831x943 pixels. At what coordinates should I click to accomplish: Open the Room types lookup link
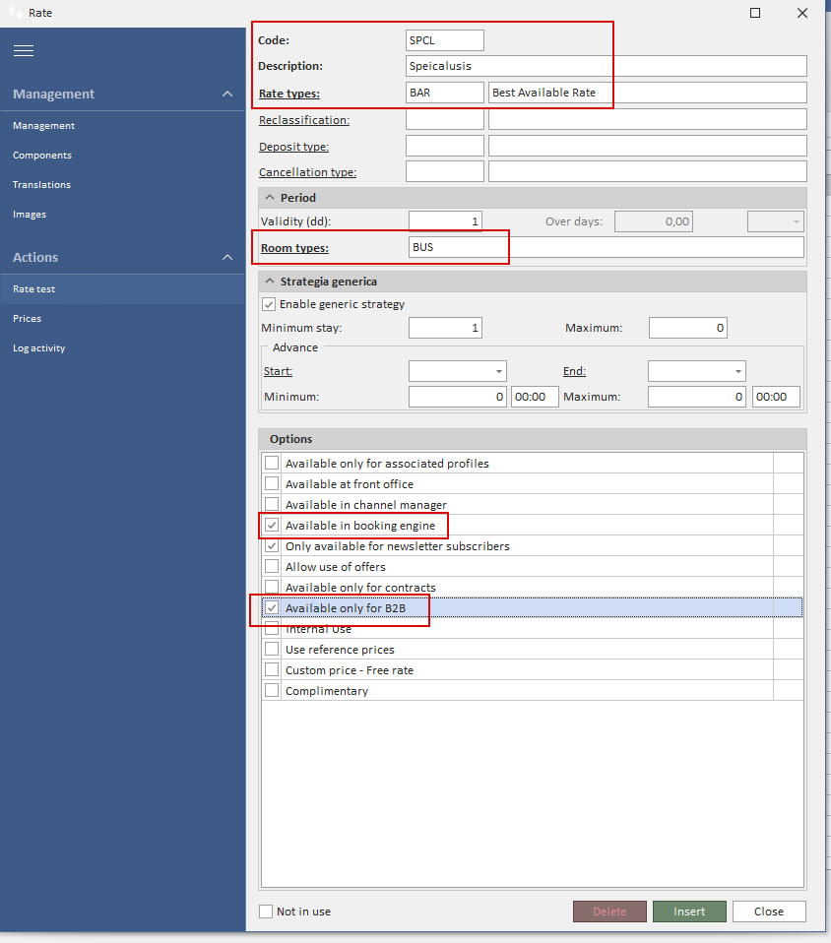[x=294, y=248]
